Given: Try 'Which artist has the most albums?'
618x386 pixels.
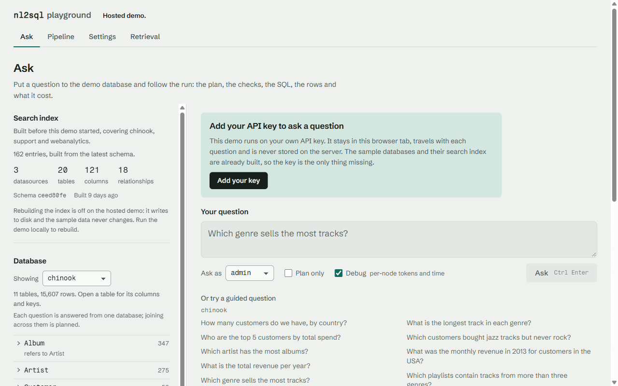Looking at the screenshot, I should (x=254, y=351).
